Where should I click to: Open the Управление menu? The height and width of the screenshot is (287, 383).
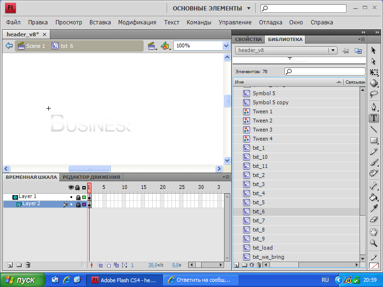(235, 22)
